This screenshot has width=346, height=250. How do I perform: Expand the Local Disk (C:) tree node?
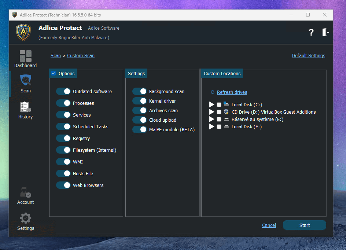tap(211, 105)
